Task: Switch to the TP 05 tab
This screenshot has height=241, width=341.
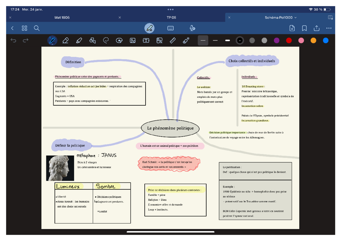Action: (171, 18)
